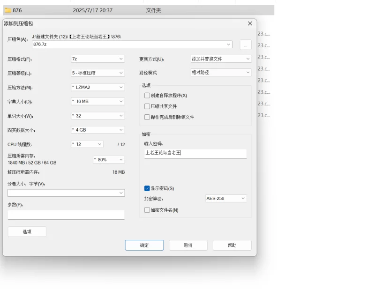
Task: Open the 固实数据大小 4 GB dropdown
Action: click(x=98, y=130)
